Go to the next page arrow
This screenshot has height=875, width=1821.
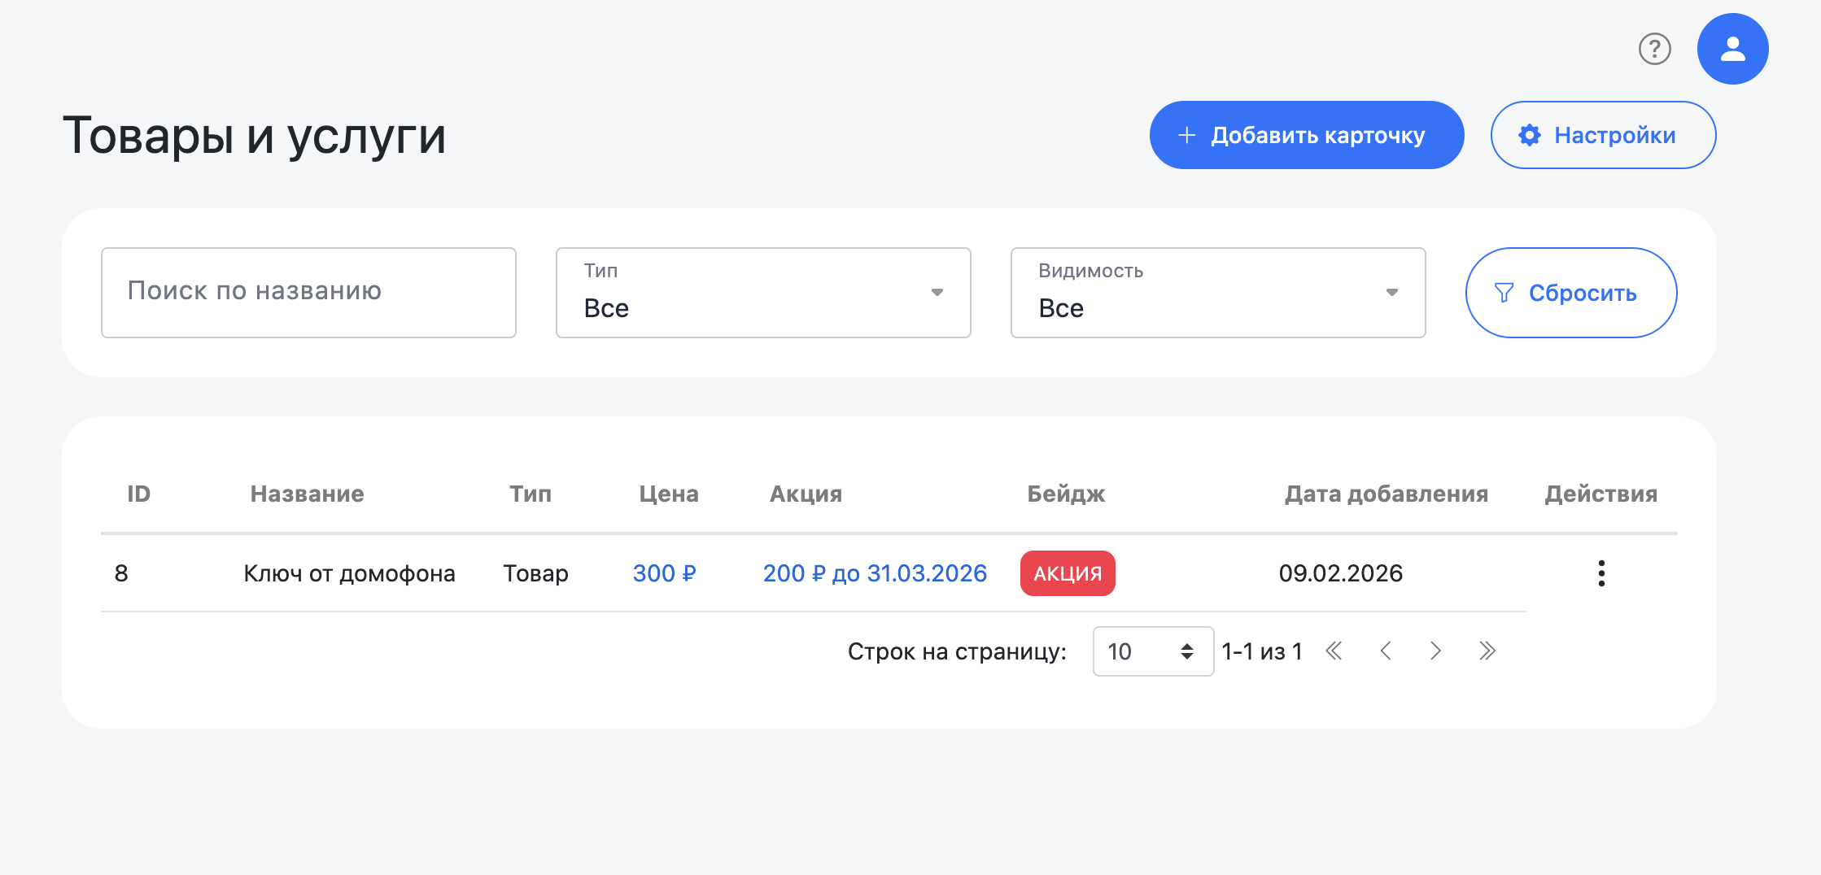point(1435,651)
